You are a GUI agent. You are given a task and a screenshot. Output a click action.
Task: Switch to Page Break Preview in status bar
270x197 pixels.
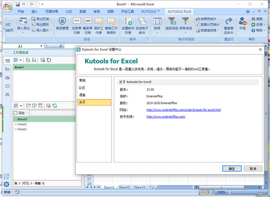click(212, 192)
